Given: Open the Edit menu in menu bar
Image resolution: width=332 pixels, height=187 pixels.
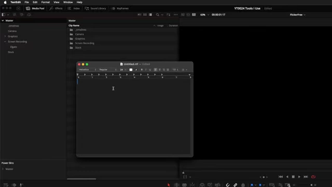Looking at the screenshot, I should click(35, 2).
